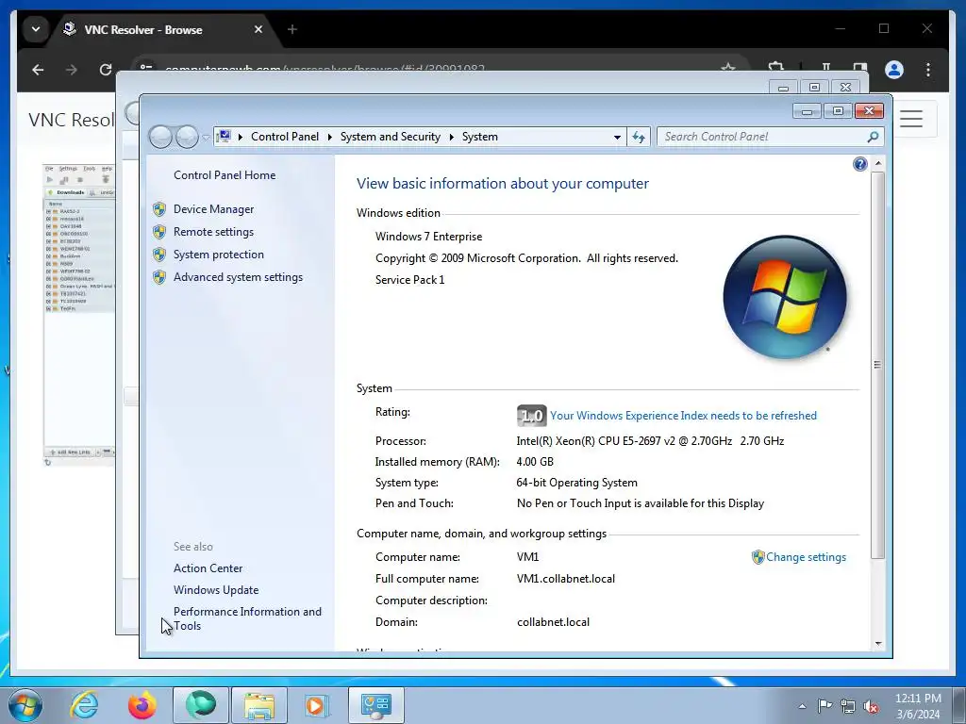
Task: Click the Control Panel taskbar button
Action: (x=375, y=705)
